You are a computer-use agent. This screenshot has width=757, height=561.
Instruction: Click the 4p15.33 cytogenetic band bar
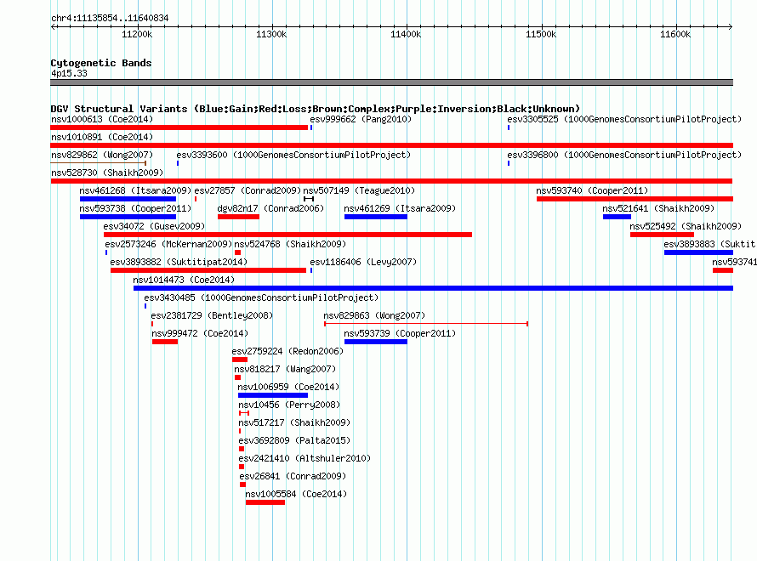391,82
